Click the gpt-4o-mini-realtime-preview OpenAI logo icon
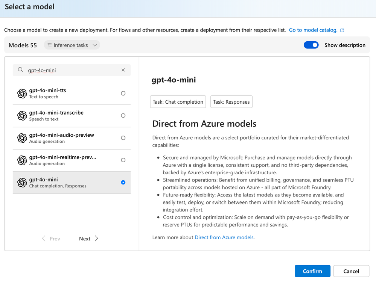Viewport: 376px width, 281px height. (x=22, y=160)
